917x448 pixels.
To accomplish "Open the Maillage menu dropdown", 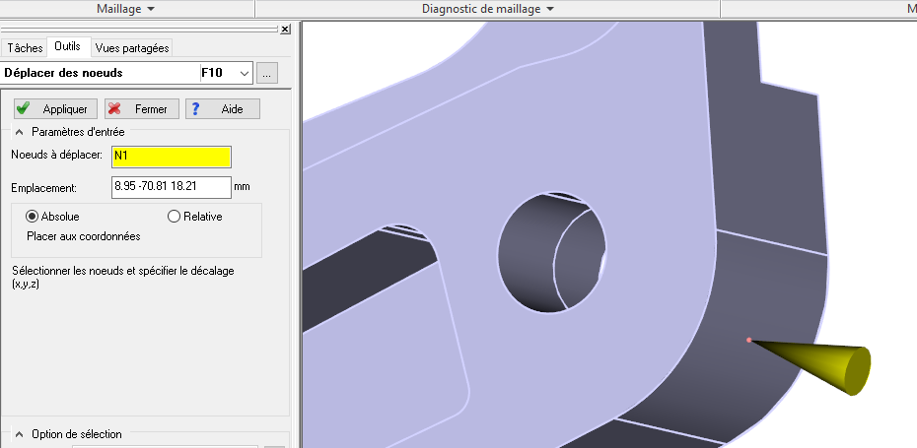I will (x=126, y=9).
